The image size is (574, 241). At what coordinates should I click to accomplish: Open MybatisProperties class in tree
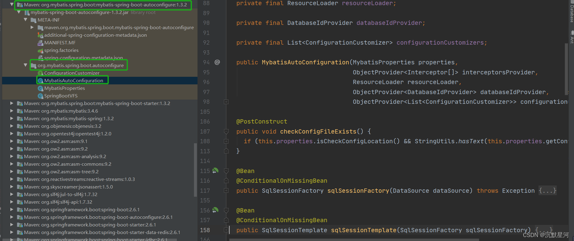coord(65,88)
